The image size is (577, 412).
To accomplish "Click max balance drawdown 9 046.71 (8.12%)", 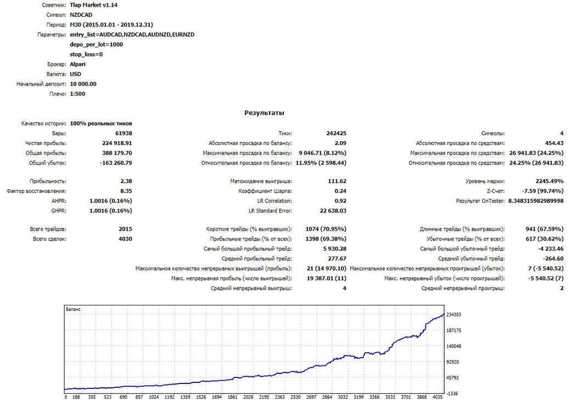I will point(322,153).
